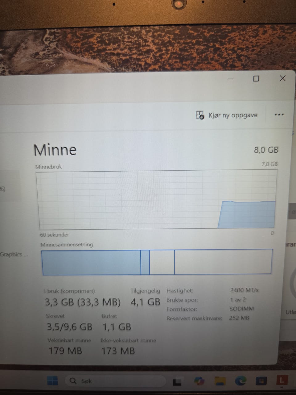Close the Task Manager window

point(282,78)
